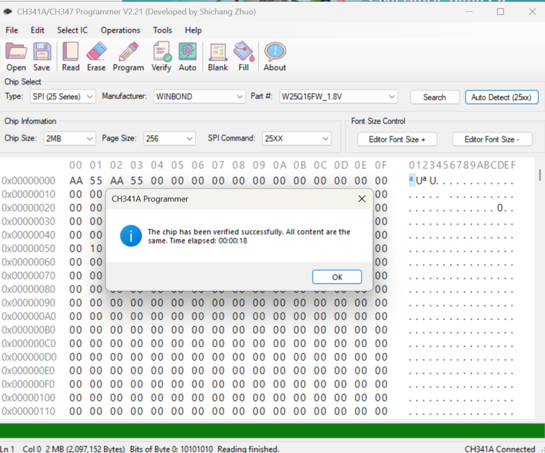Click the Blank check icon
The image size is (545, 453).
[x=218, y=57]
